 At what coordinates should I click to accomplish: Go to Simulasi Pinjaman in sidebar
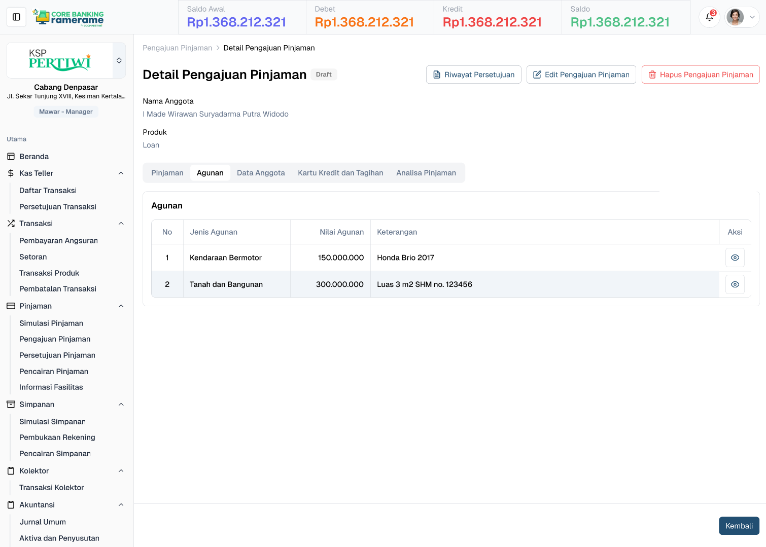[x=51, y=323]
